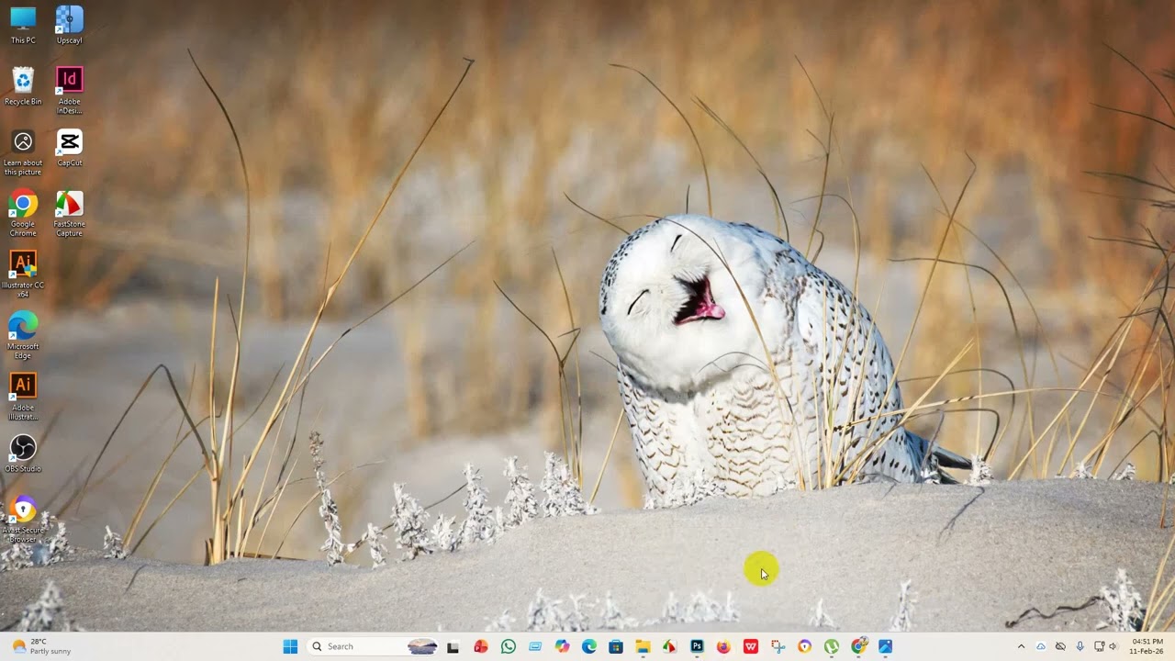This screenshot has height=661, width=1175.
Task: Select the OBS Studio desktop shortcut
Action: pyautogui.click(x=23, y=454)
